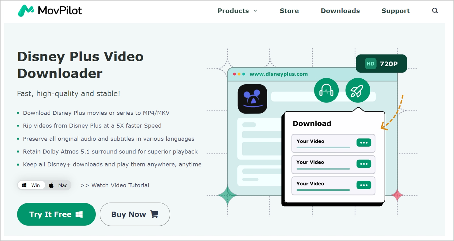This screenshot has width=454, height=241.
Task: Click the 'Rip videos from Disney Plus' bullet
Action: pos(92,126)
